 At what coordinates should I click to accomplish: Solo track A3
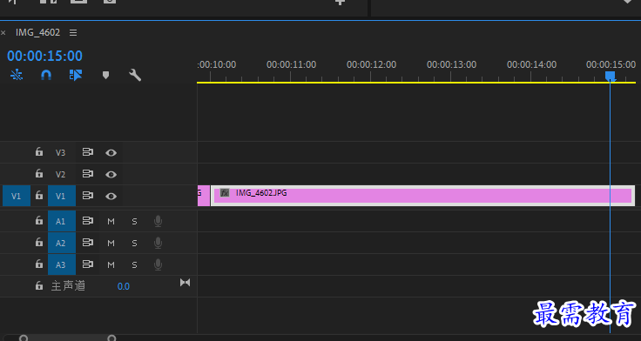[x=134, y=264]
